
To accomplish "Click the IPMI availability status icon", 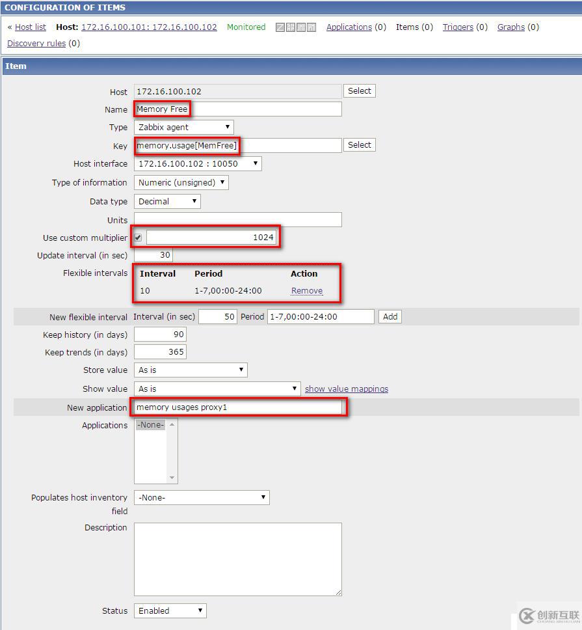I will point(311,27).
